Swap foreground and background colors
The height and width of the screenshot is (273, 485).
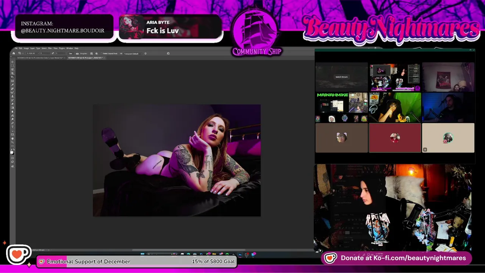(14, 149)
